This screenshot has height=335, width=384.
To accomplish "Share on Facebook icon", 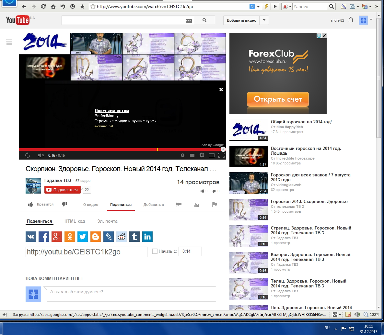I will click(44, 237).
